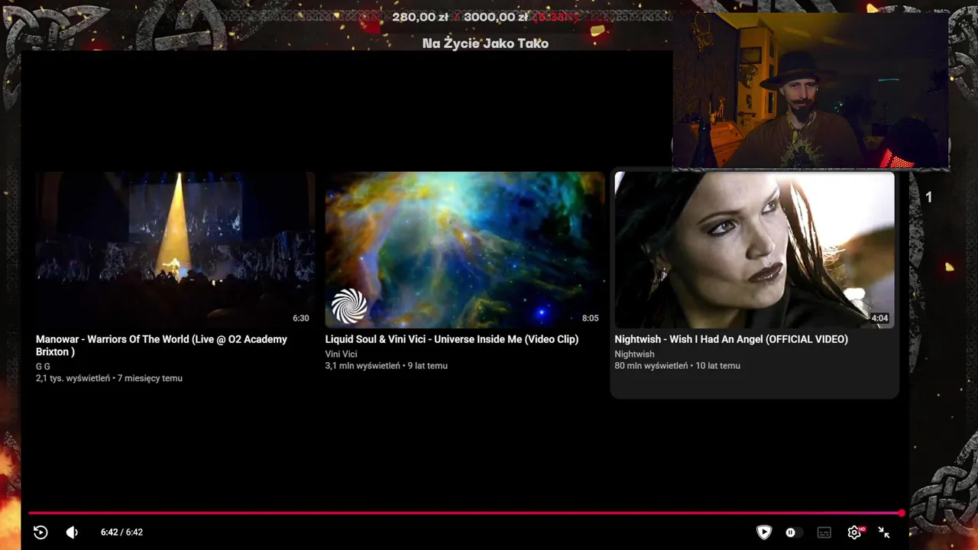Click the 8:05 duration badge
Viewport: 978px width, 550px height.
pyautogui.click(x=590, y=319)
